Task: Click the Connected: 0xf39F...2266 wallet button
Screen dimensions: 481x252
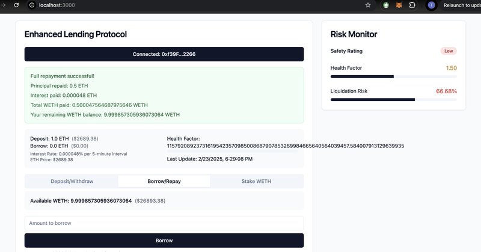Action: coord(164,54)
